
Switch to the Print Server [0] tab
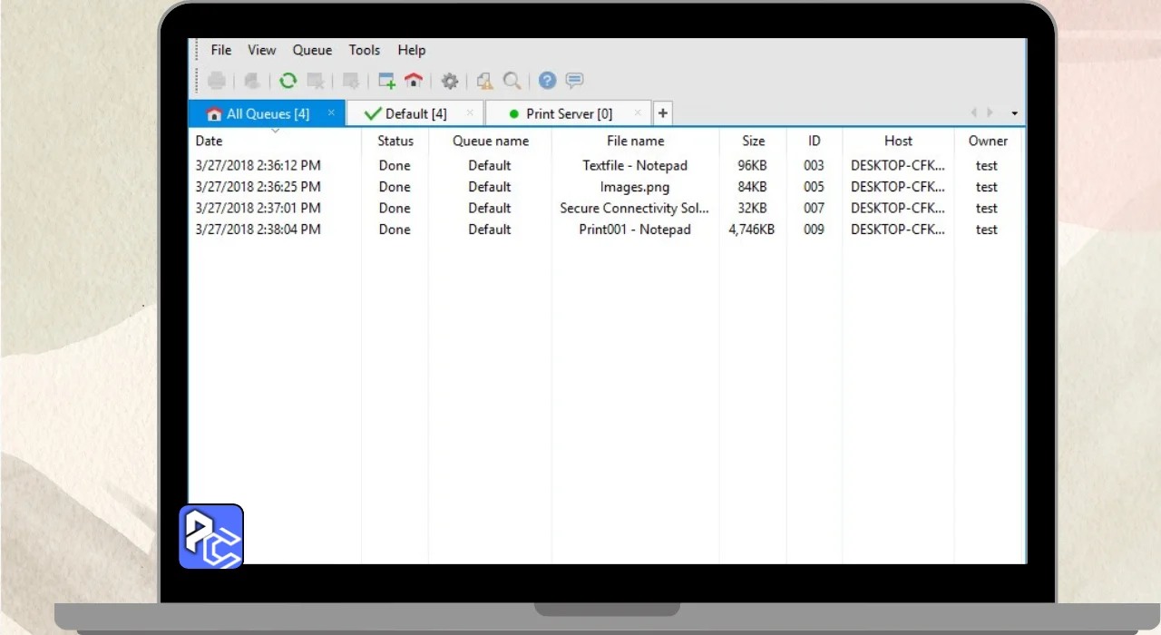[x=569, y=113]
